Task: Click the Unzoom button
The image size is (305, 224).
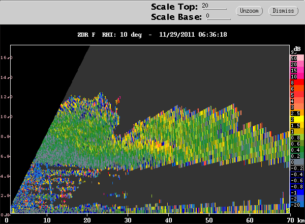Action: pyautogui.click(x=249, y=11)
